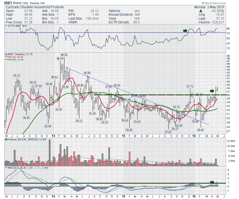
Task: Click the 28.02 low price label
Action: [x=200, y=130]
